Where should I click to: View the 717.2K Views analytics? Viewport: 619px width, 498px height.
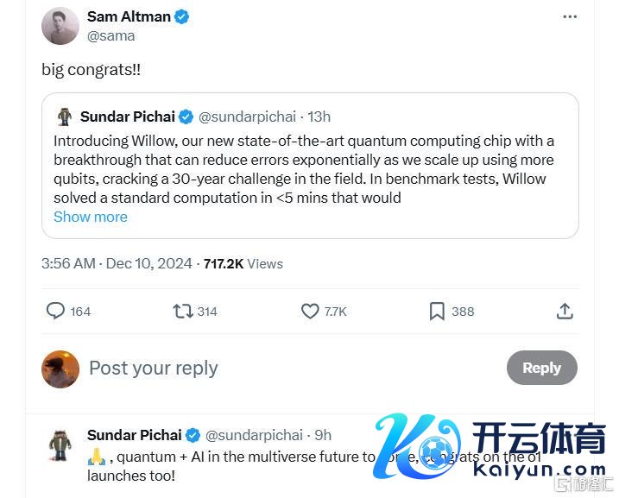pos(243,263)
